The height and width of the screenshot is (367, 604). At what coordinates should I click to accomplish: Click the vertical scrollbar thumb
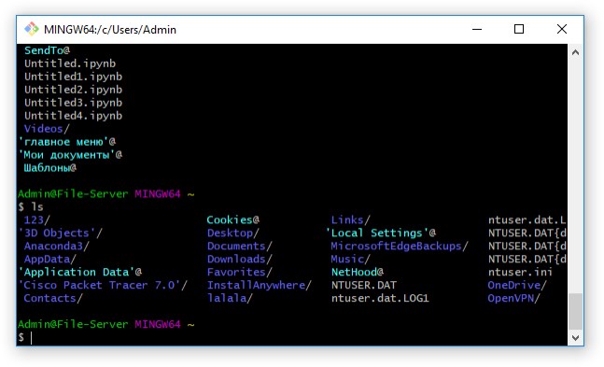coord(575,311)
